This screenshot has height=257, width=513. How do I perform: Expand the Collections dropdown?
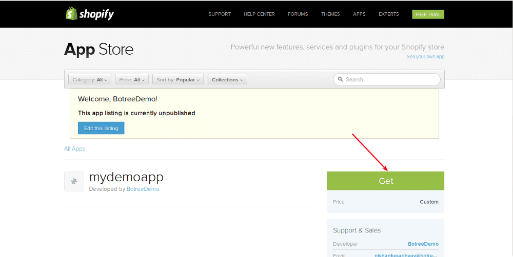[227, 79]
